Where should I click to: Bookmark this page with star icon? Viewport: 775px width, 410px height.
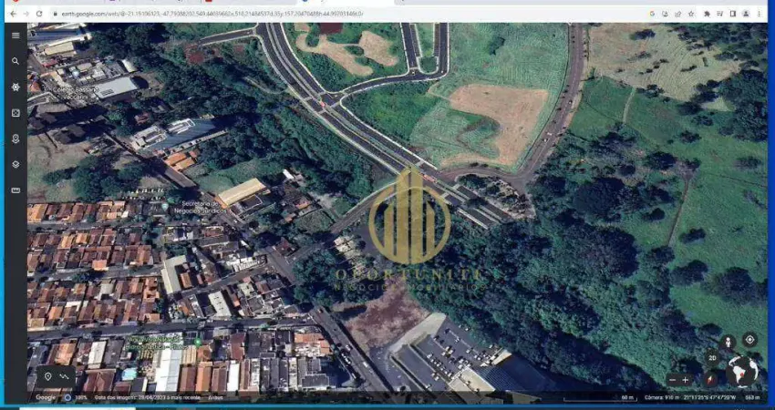pos(691,14)
